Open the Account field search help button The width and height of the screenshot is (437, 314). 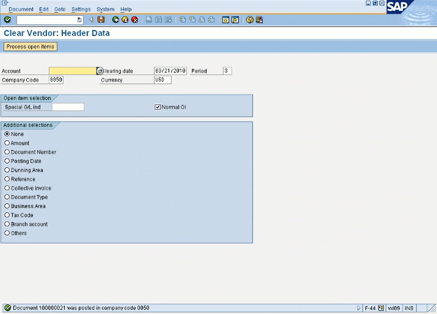coord(100,71)
